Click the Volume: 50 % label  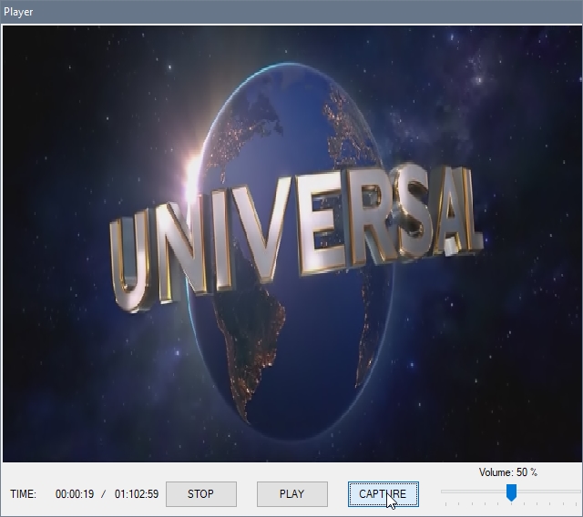coord(508,472)
